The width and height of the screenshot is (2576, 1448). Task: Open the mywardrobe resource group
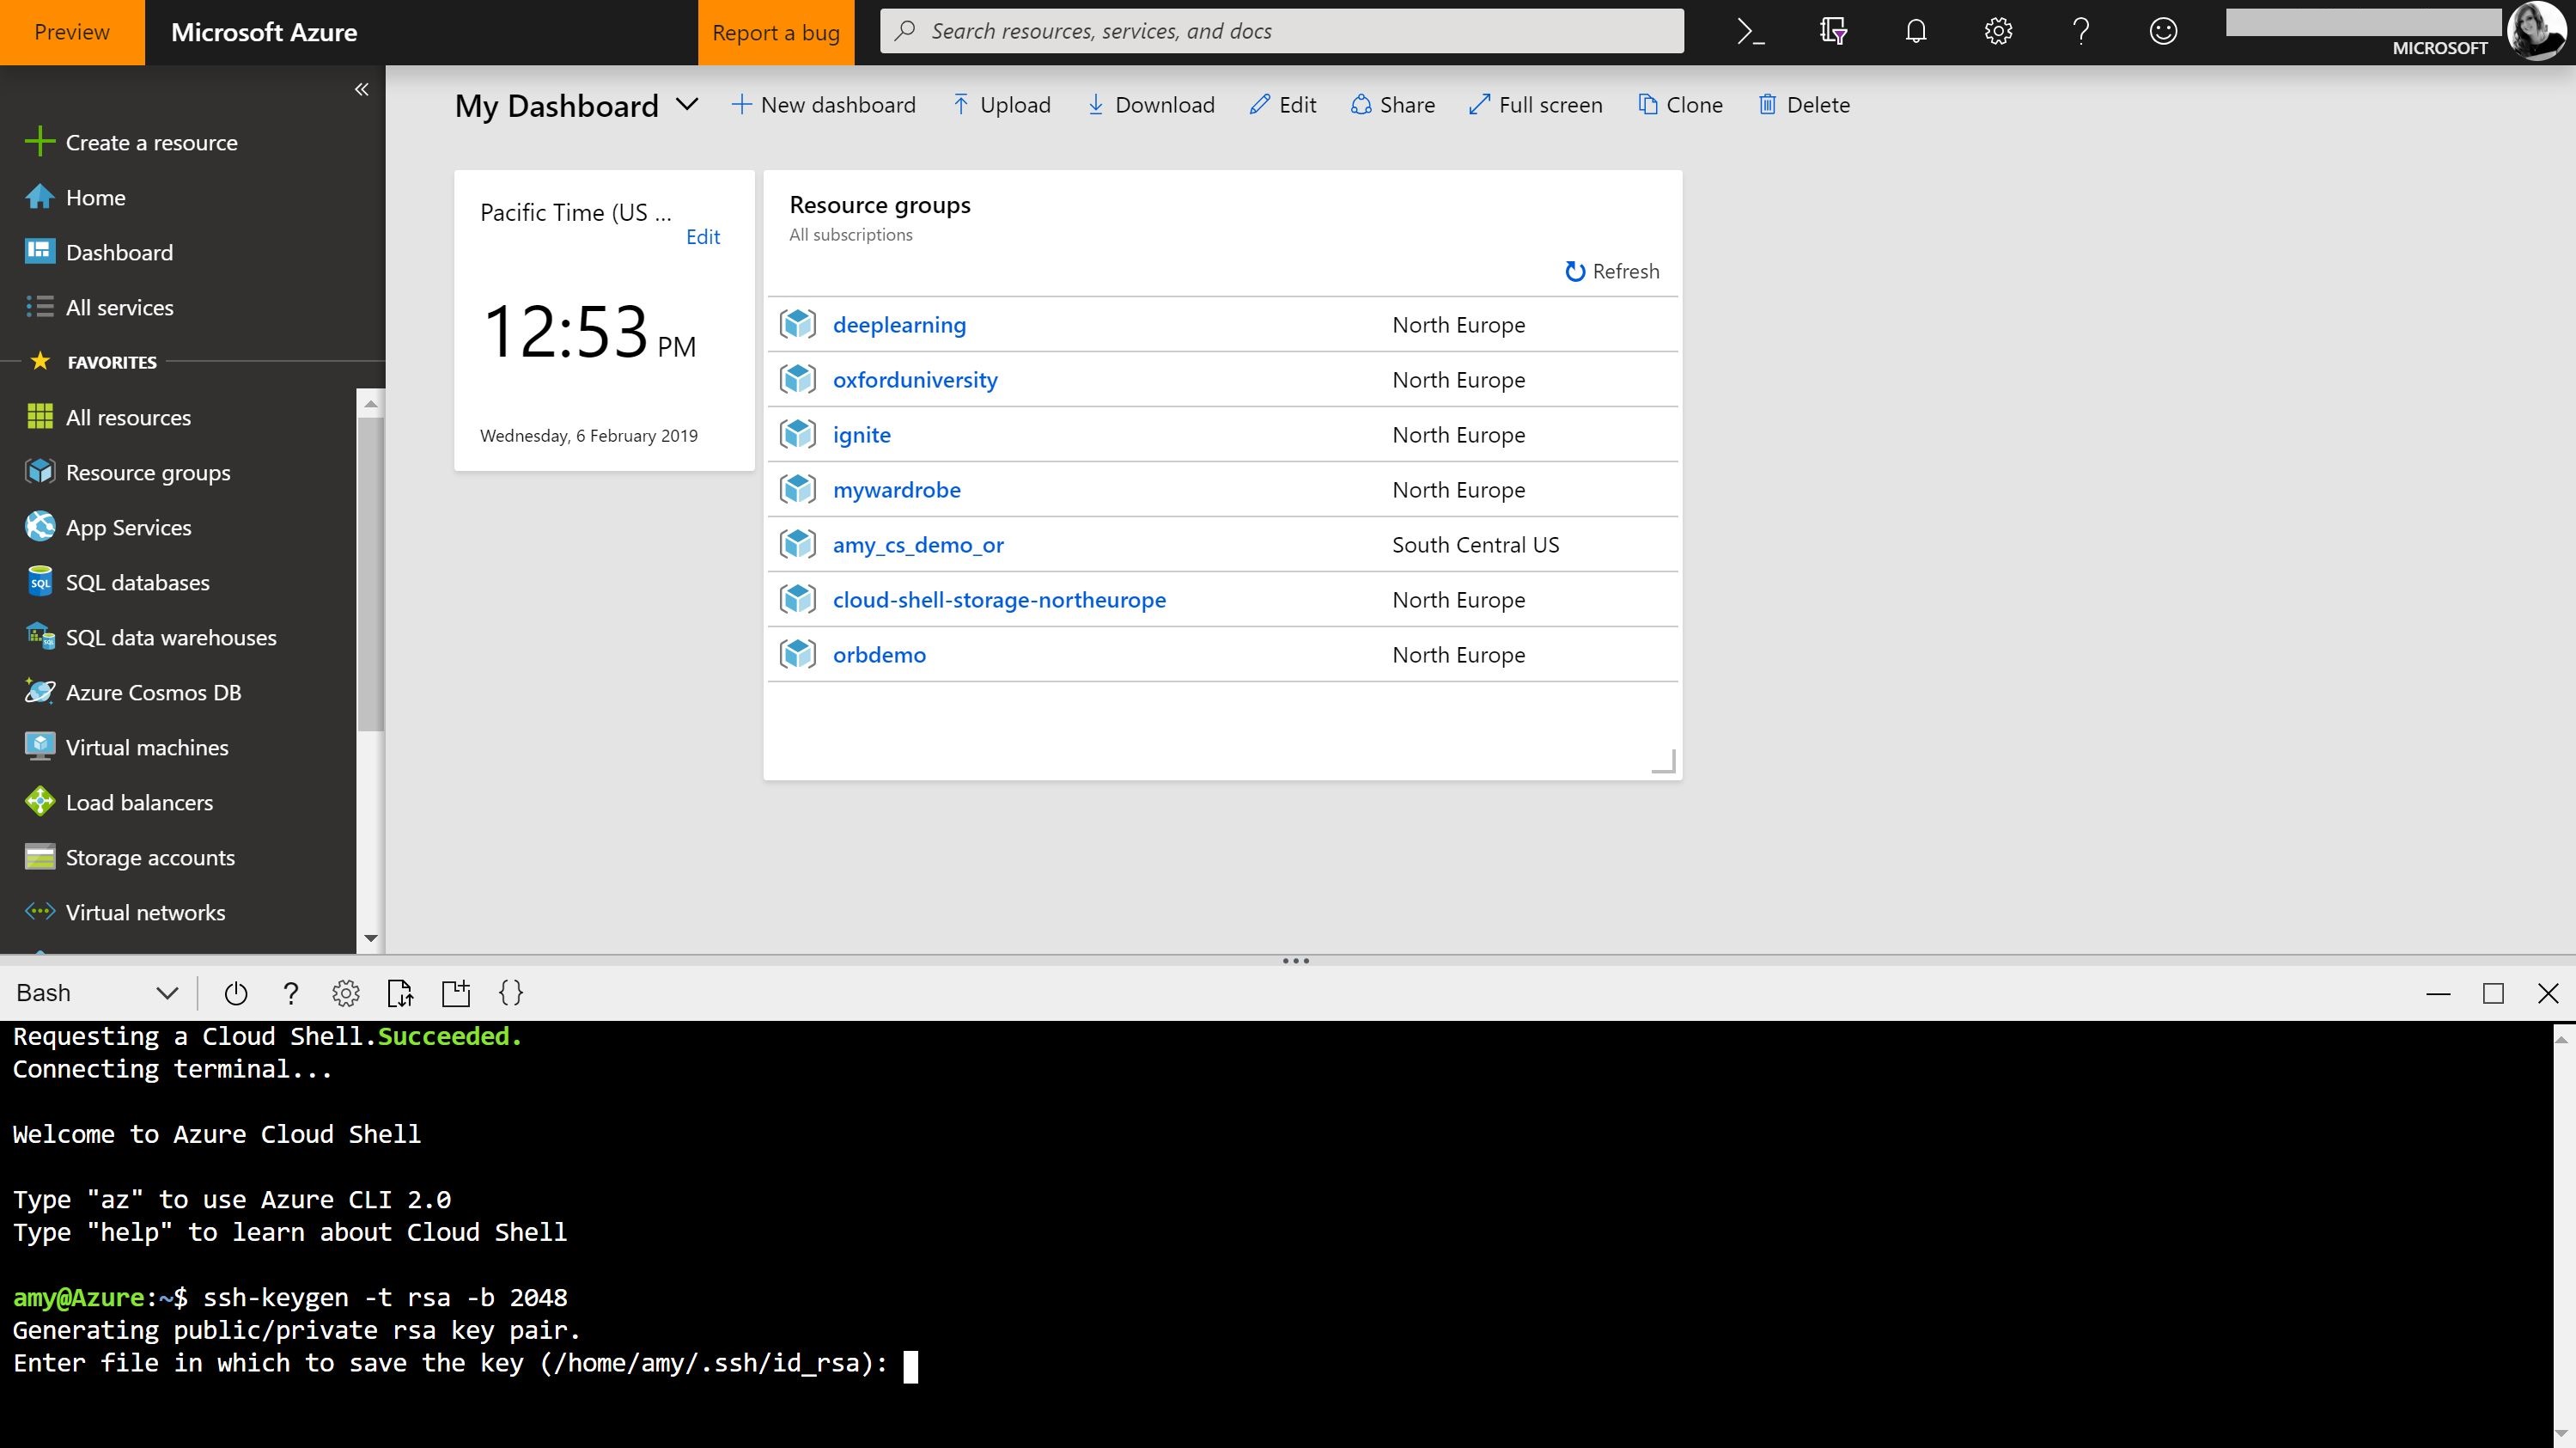[x=897, y=489]
